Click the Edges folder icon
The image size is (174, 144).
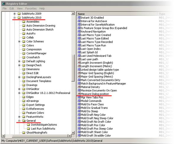click(x=24, y=97)
